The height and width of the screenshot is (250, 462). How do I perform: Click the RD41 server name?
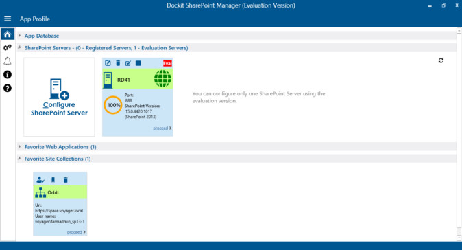123,80
